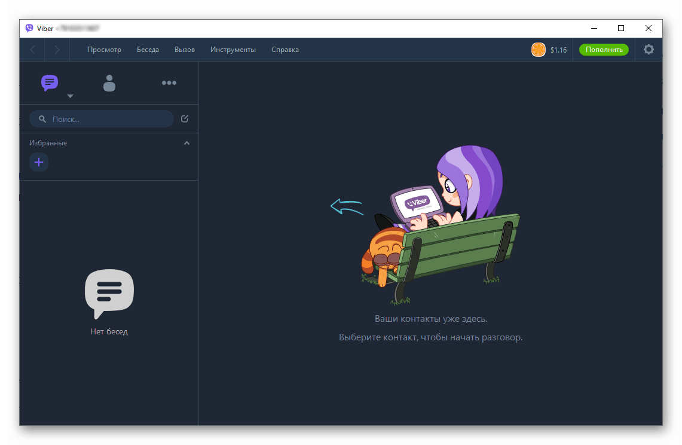Open the Инструменты menu
The width and height of the screenshot is (682, 445).
pos(233,50)
